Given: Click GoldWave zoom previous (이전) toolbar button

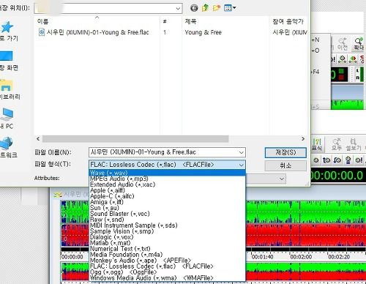Looking at the screenshot, I should [x=342, y=44].
